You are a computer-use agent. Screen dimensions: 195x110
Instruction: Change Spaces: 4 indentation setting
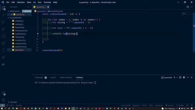[136, 105]
